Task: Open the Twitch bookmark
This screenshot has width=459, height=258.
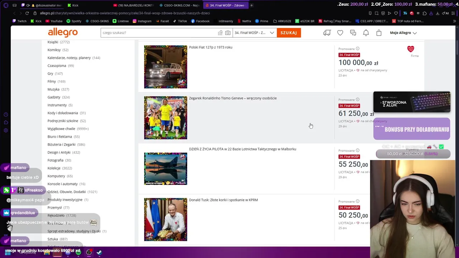Action: click(19, 21)
